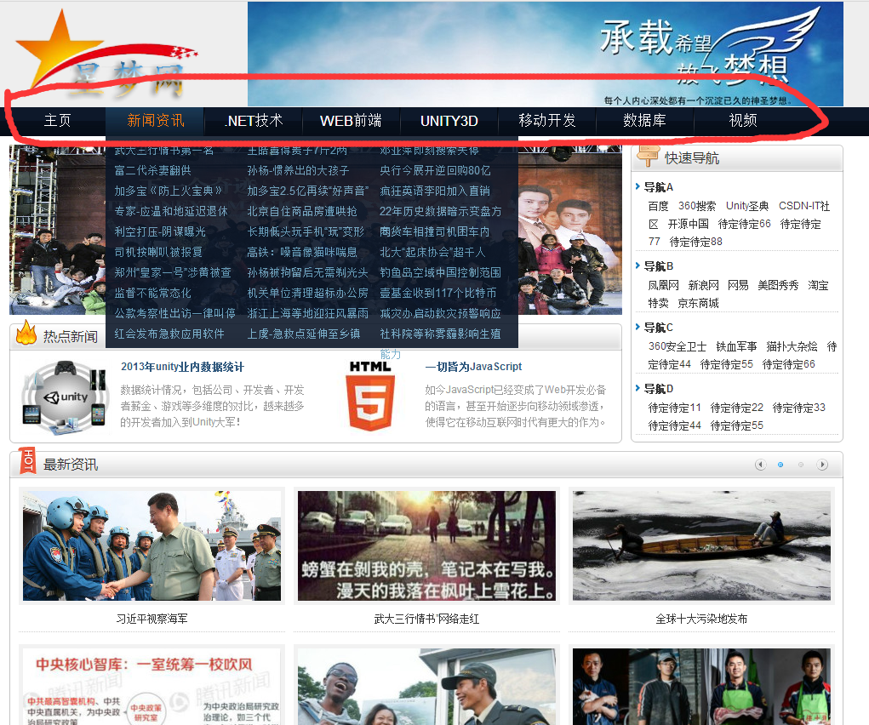Open dropdown link 北大"起床协会"超千人
869x725 pixels.
pyautogui.click(x=432, y=252)
